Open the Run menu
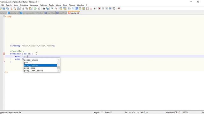 click(65, 5)
